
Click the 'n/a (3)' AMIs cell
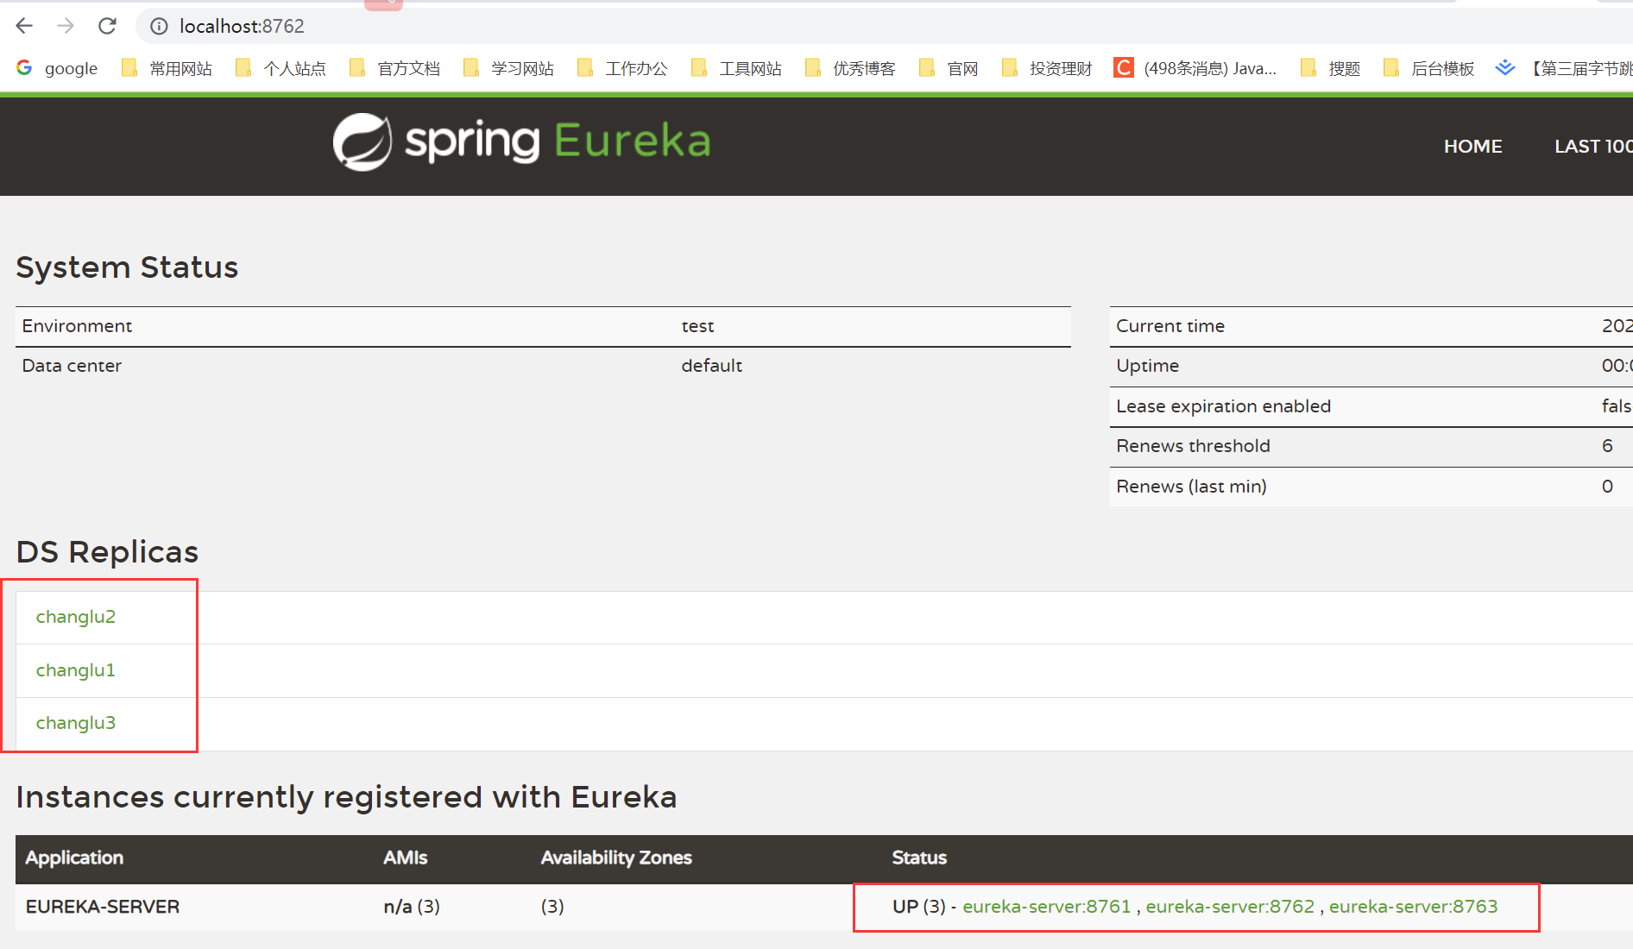pos(412,907)
